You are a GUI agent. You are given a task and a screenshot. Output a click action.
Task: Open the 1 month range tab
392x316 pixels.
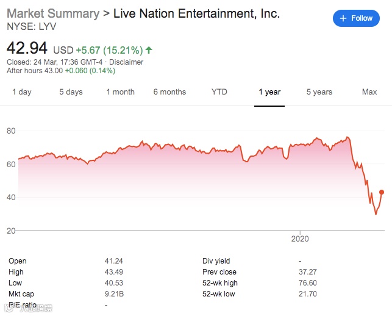(x=120, y=92)
